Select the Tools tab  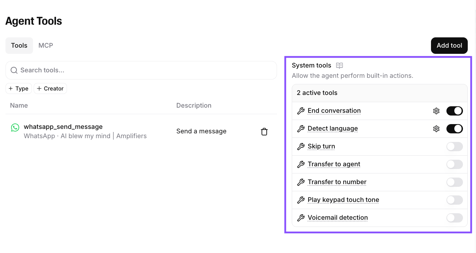pos(19,46)
